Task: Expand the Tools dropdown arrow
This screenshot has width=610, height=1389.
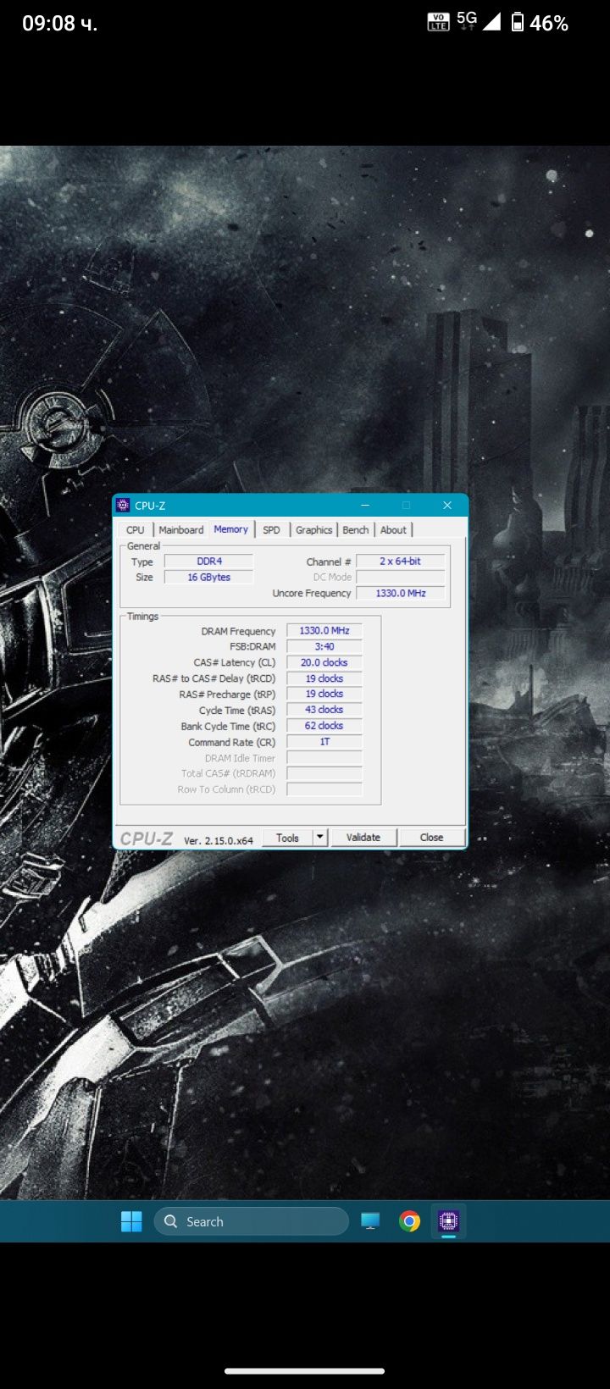Action: [x=320, y=838]
